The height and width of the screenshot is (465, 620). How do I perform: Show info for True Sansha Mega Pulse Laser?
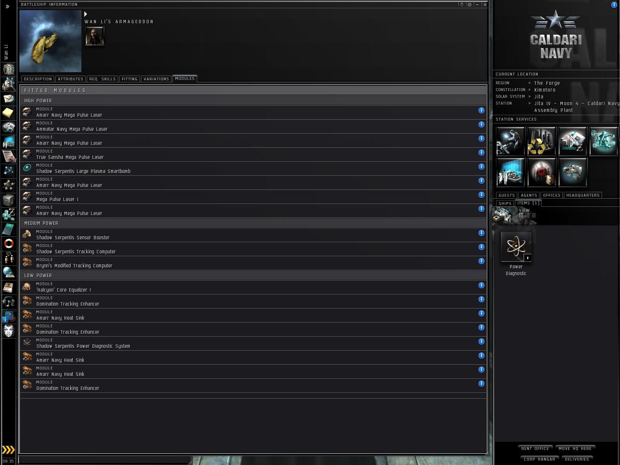(481, 153)
